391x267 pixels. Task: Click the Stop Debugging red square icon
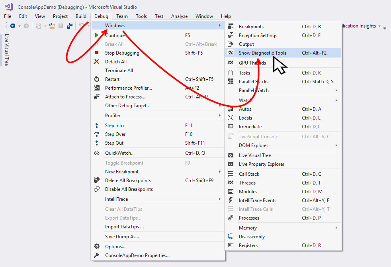(97, 53)
